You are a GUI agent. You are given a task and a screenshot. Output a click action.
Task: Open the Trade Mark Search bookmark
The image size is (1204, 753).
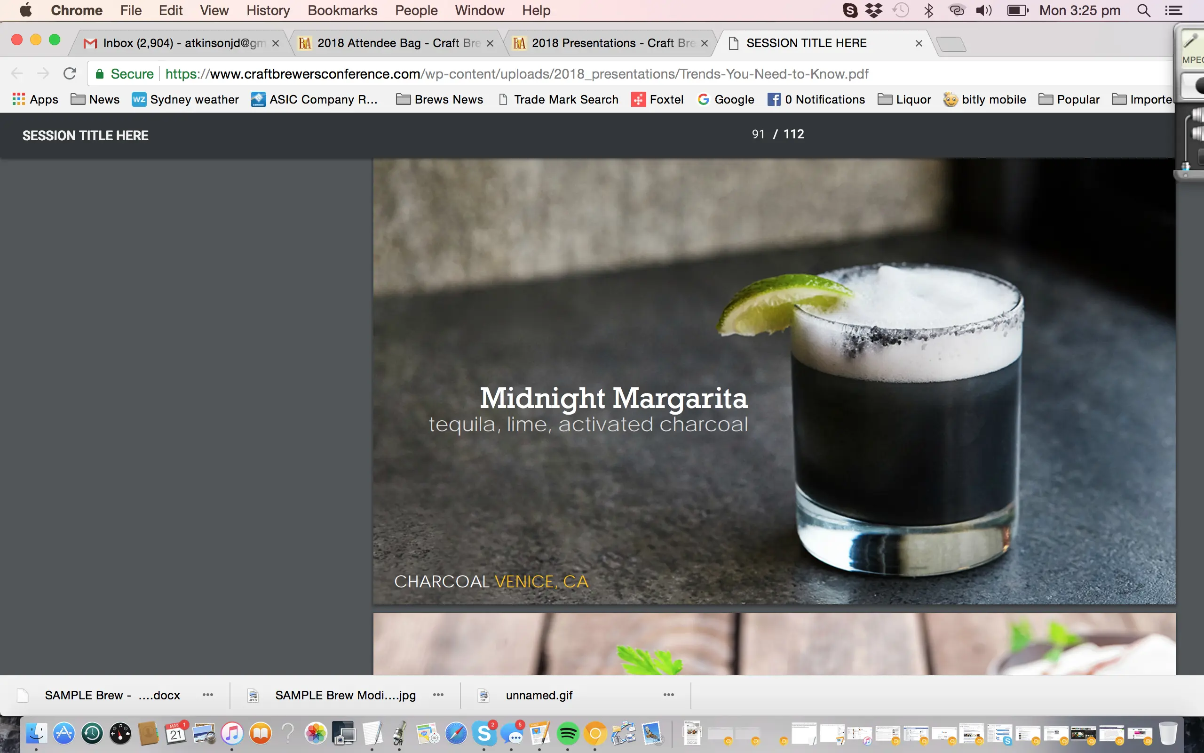tap(558, 100)
